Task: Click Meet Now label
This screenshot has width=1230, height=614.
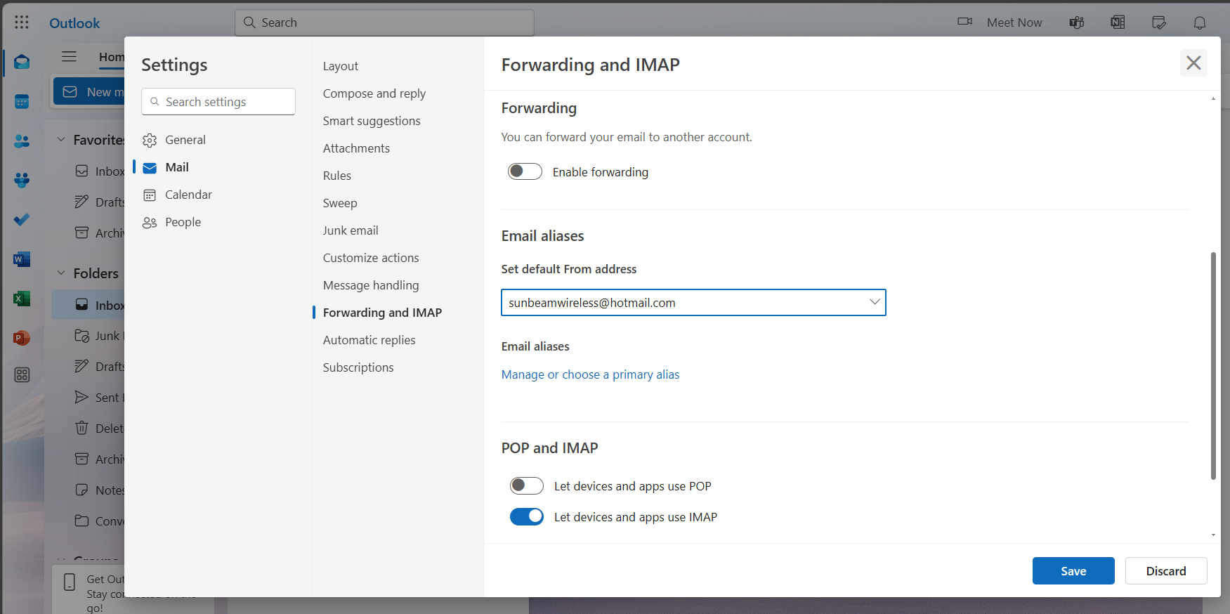Action: pos(1014,22)
